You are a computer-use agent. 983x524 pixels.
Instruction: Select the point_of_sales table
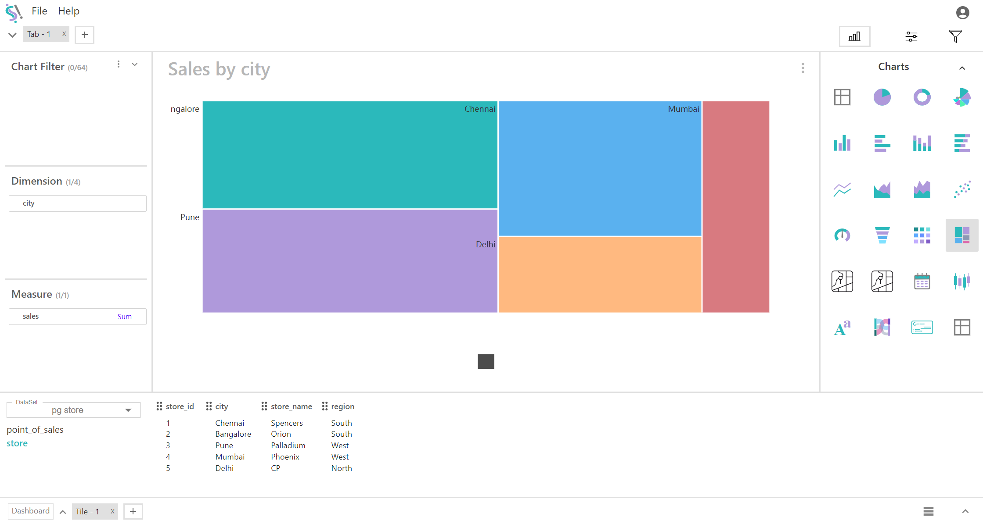click(35, 430)
